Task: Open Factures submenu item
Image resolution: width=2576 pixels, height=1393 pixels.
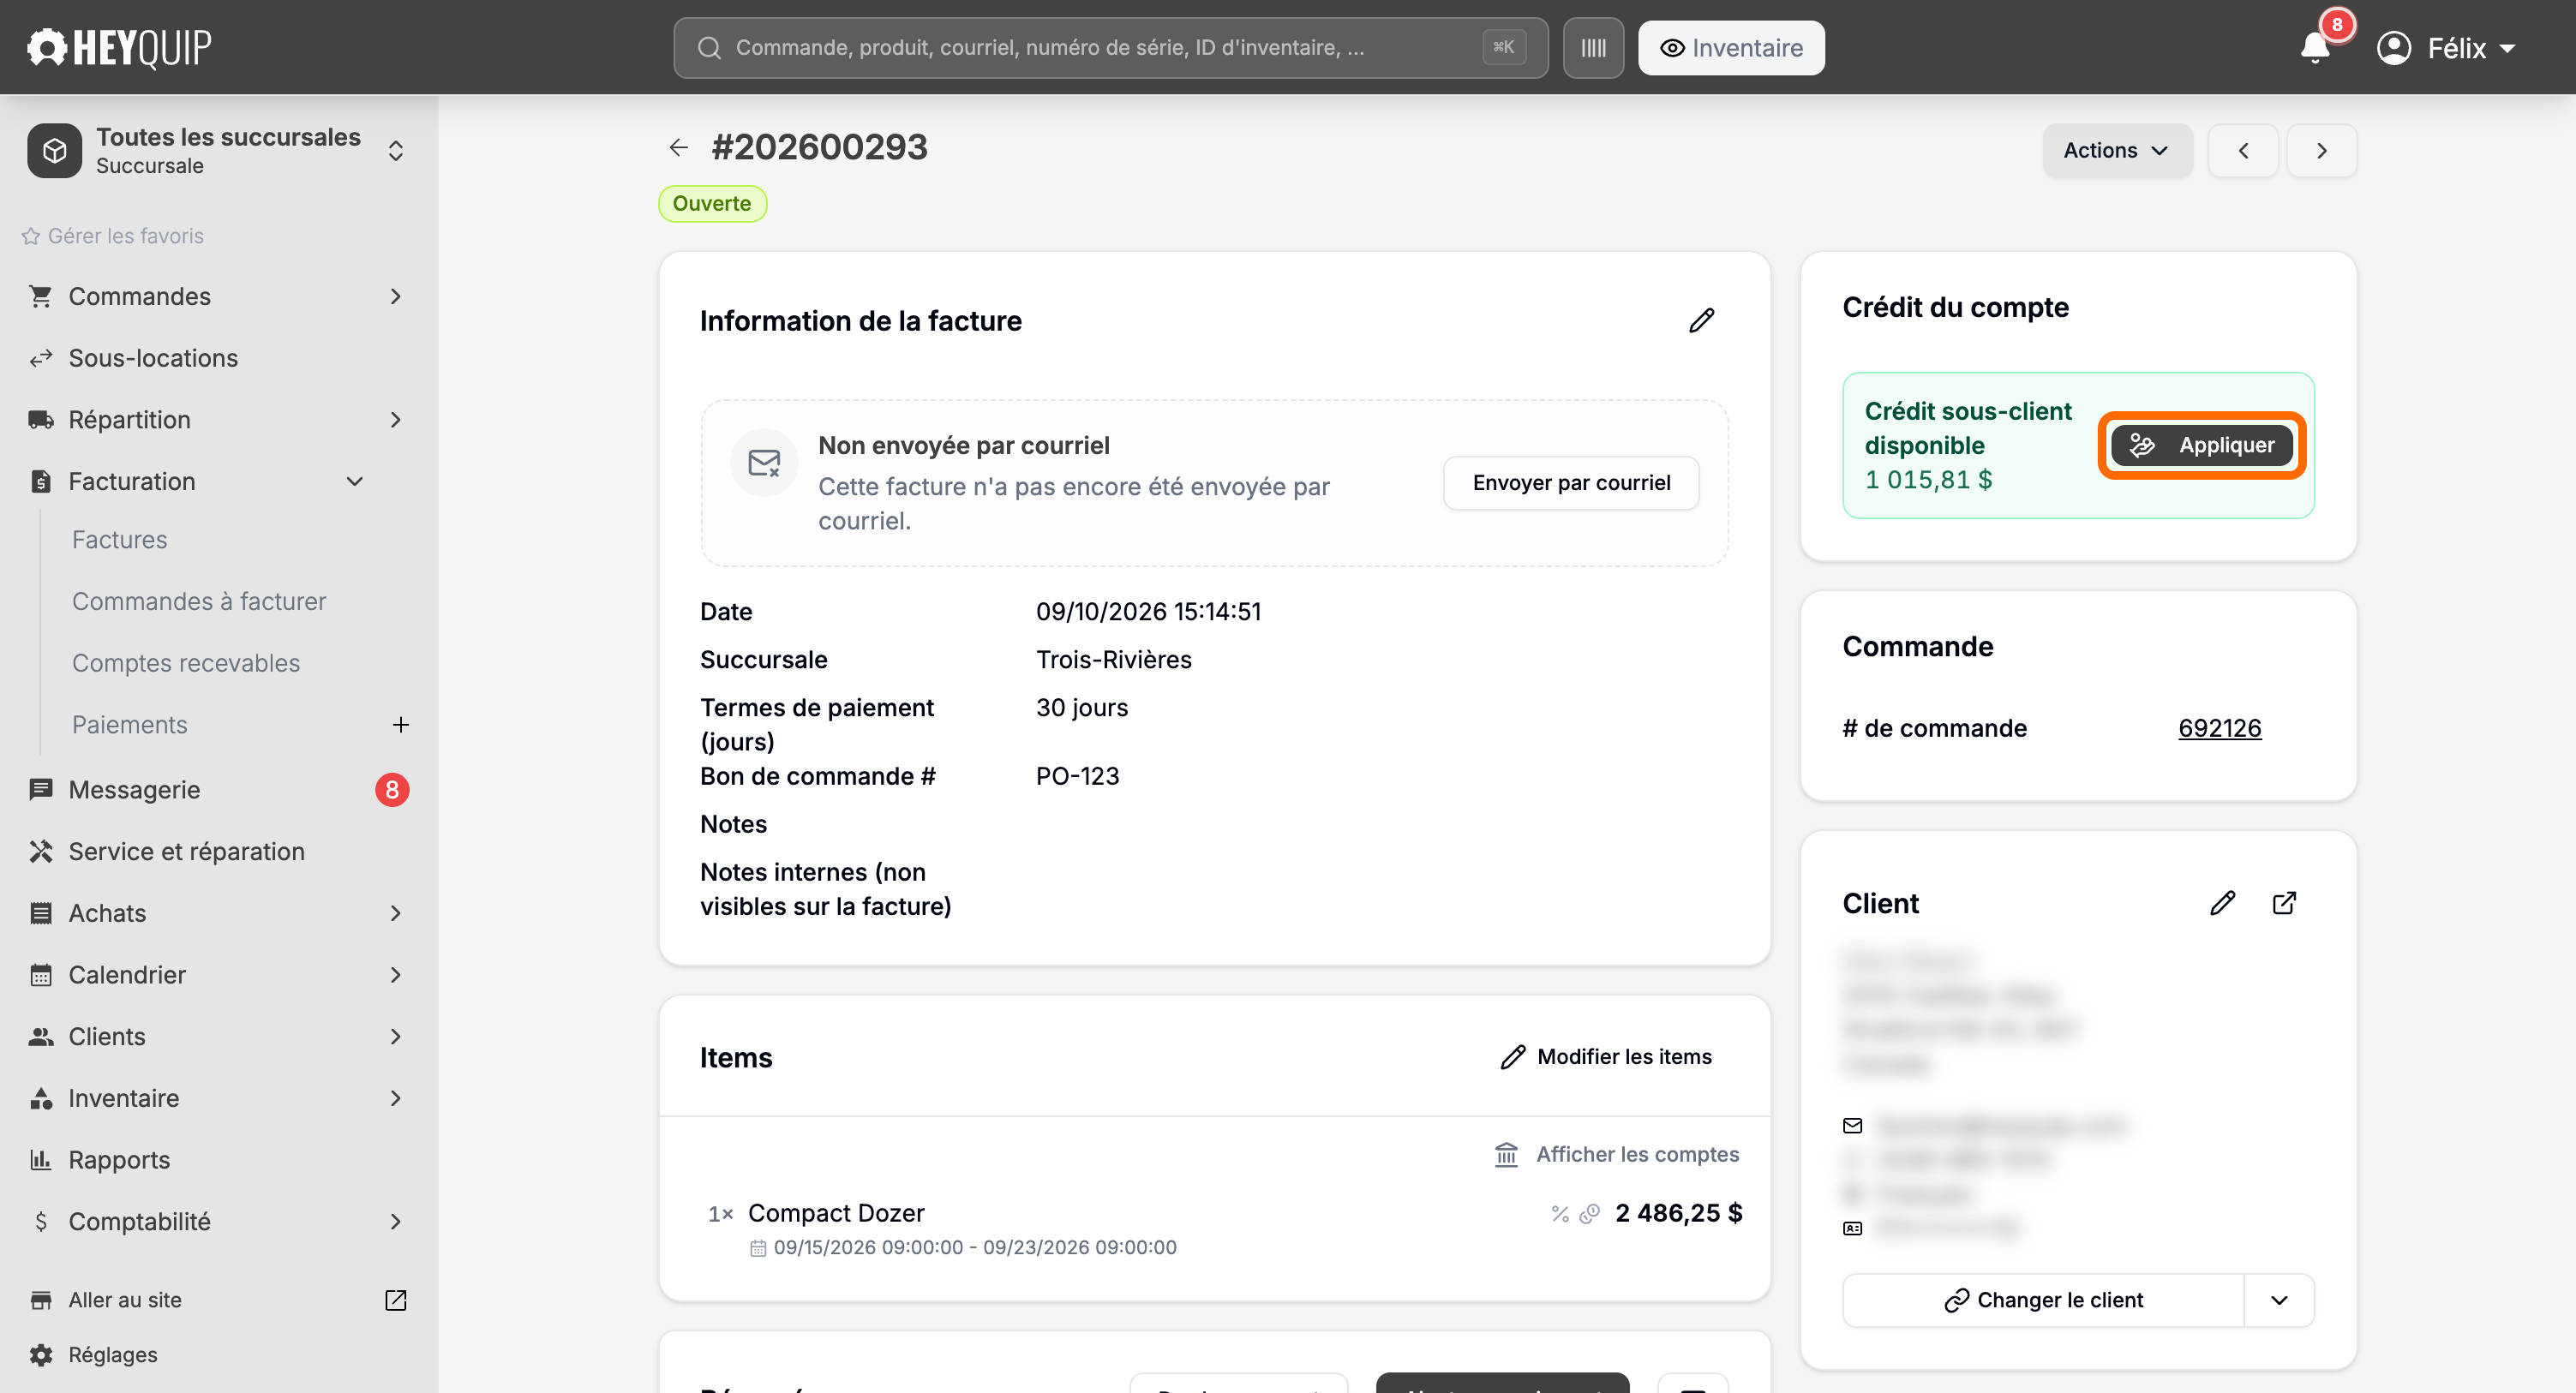Action: tap(120, 540)
